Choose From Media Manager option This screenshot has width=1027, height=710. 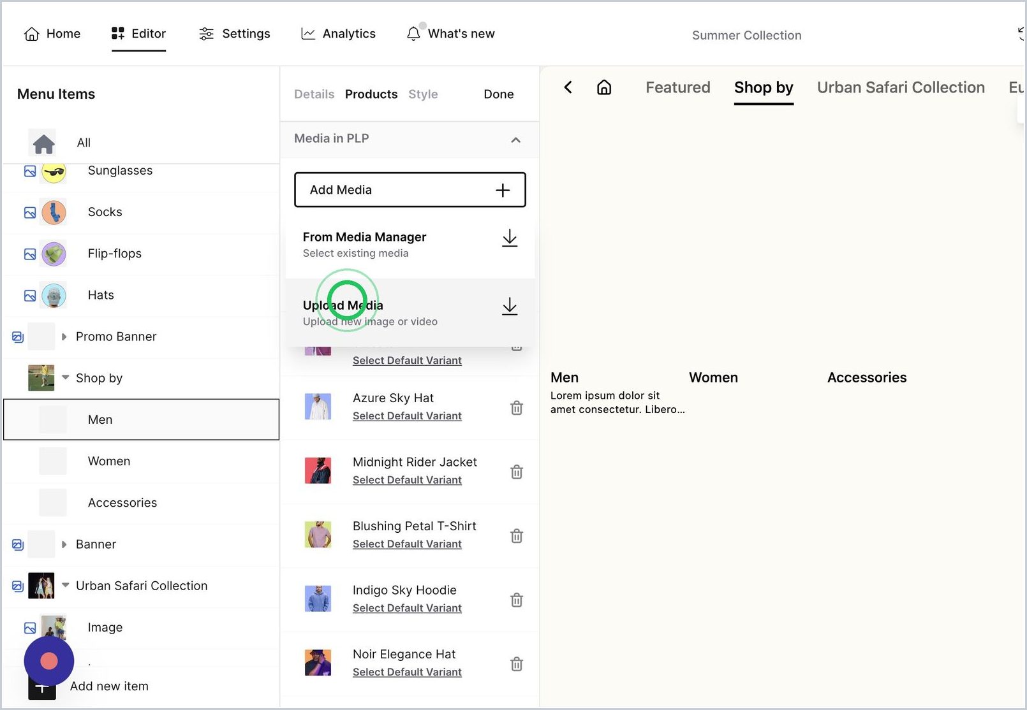point(410,244)
